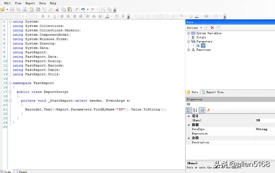Click the edit icon next to Actions
The image size is (275, 173).
[206, 28]
